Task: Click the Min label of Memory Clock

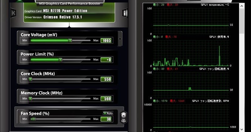Action: (x=25, y=98)
